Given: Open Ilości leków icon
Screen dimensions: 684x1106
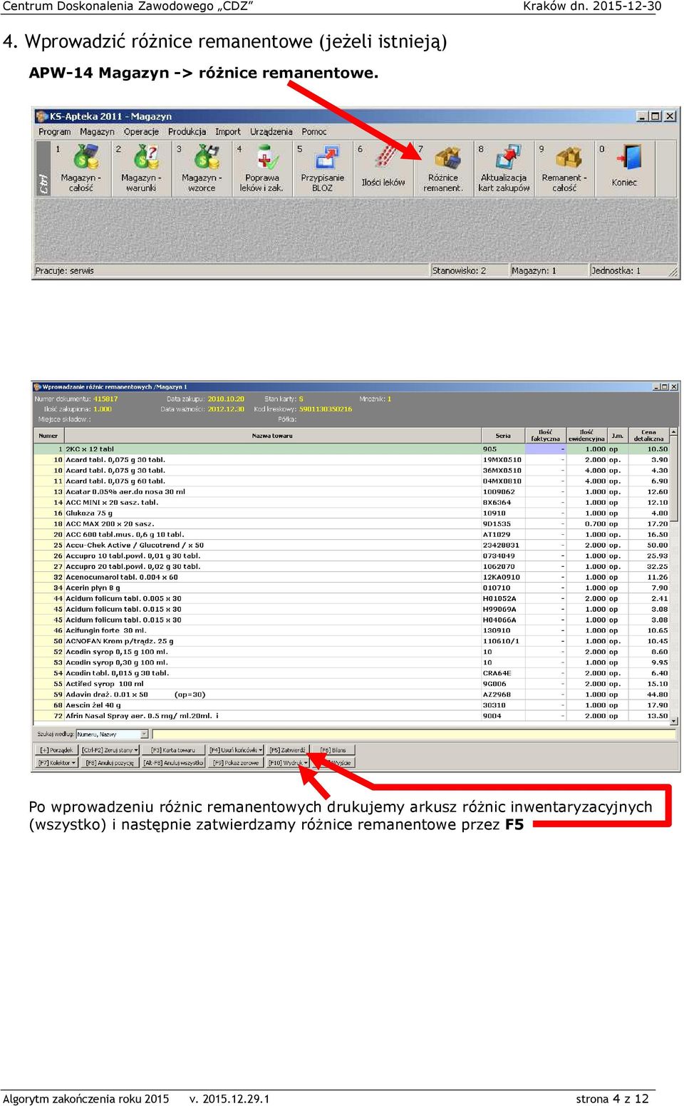Looking at the screenshot, I should tap(383, 168).
